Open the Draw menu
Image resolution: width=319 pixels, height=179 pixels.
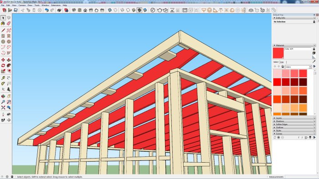coord(30,5)
